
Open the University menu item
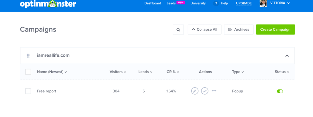(198, 3)
